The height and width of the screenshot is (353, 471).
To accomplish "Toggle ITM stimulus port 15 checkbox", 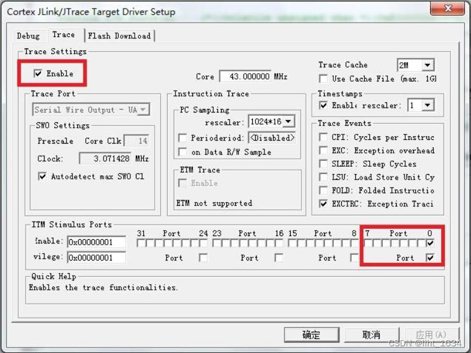I will [x=292, y=243].
